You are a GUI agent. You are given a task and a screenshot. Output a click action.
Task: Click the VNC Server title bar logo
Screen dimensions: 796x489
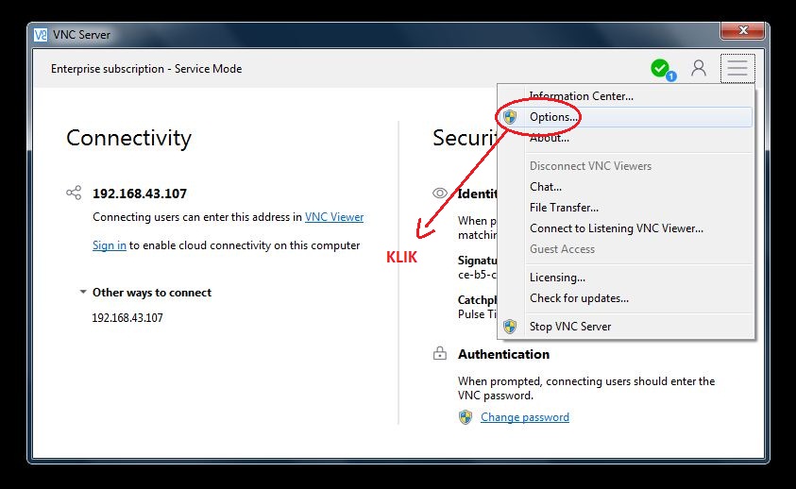41,35
